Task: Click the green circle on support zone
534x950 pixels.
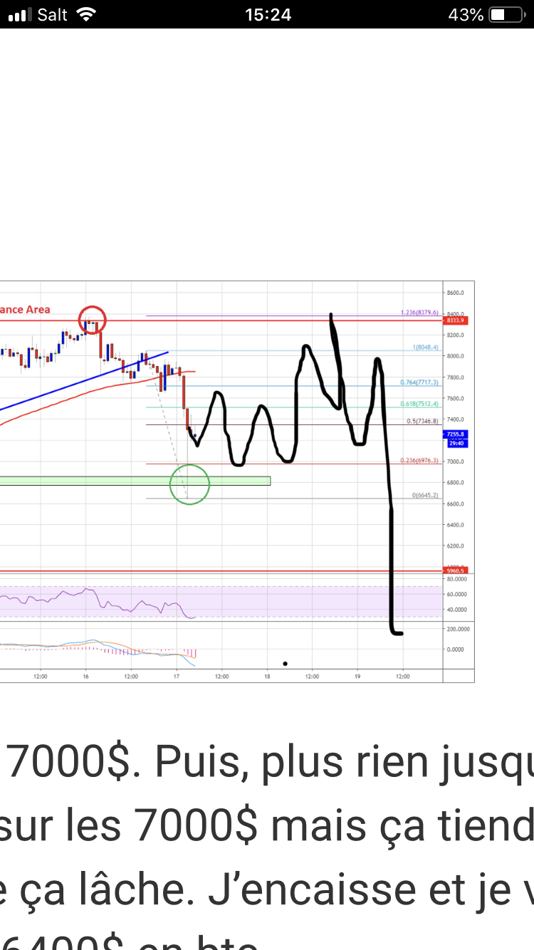Action: click(x=189, y=484)
